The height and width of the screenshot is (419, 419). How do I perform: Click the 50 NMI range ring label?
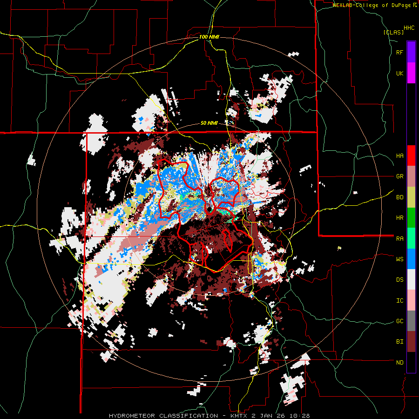pos(209,123)
